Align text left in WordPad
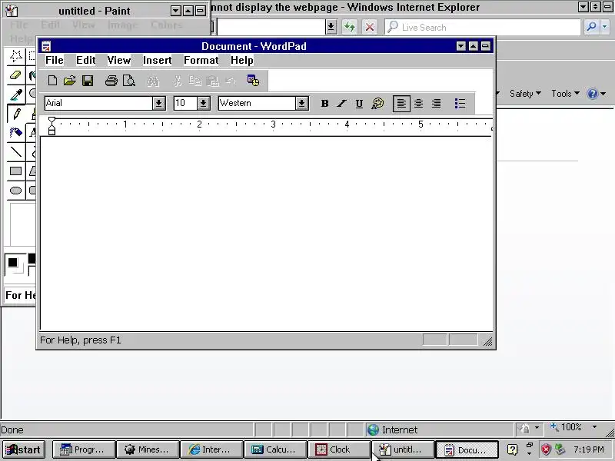615x461 pixels. 401,104
